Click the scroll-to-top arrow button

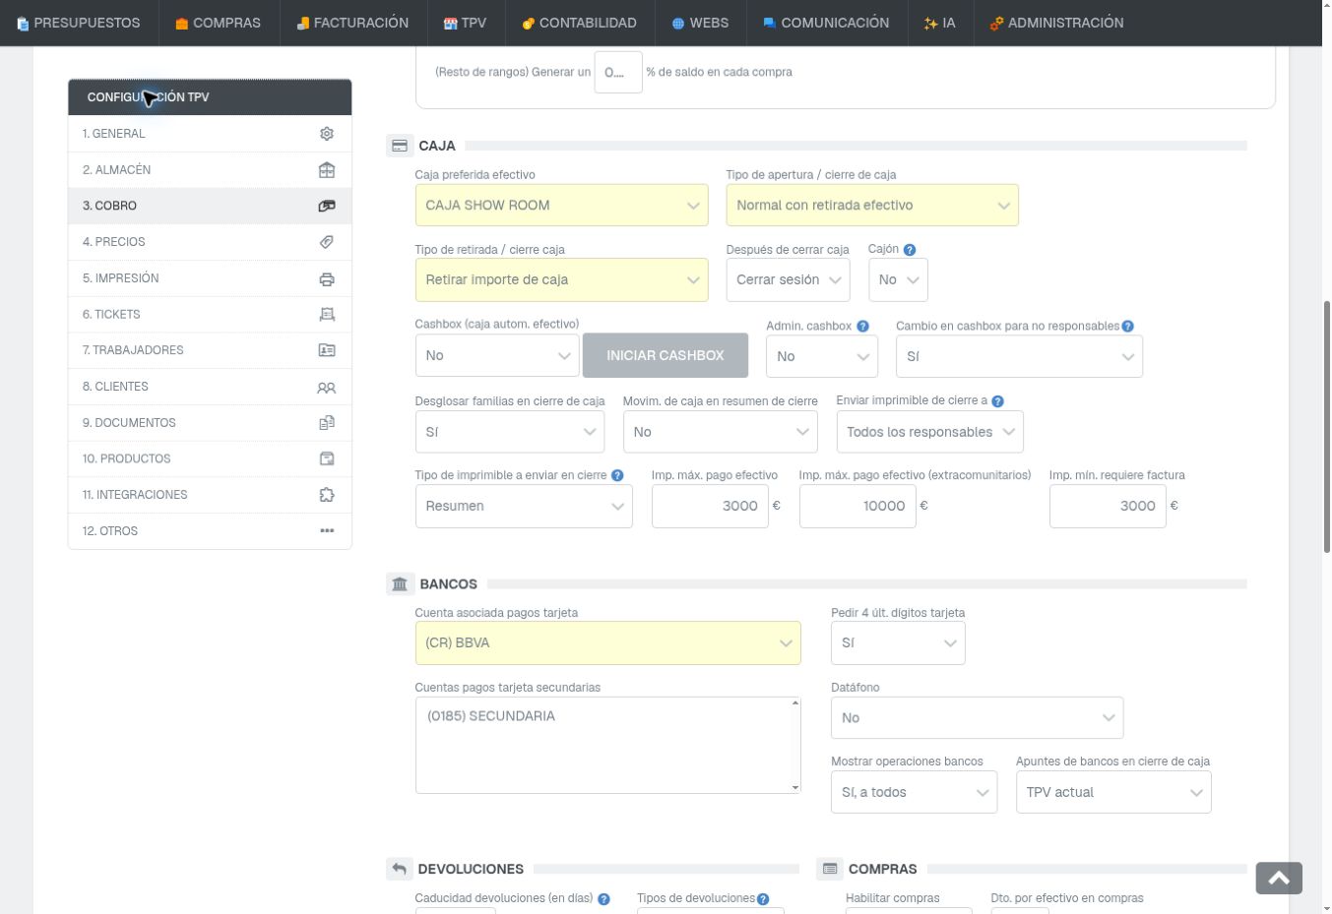point(1279,879)
